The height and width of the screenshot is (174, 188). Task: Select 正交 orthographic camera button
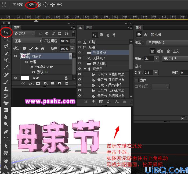(168, 51)
